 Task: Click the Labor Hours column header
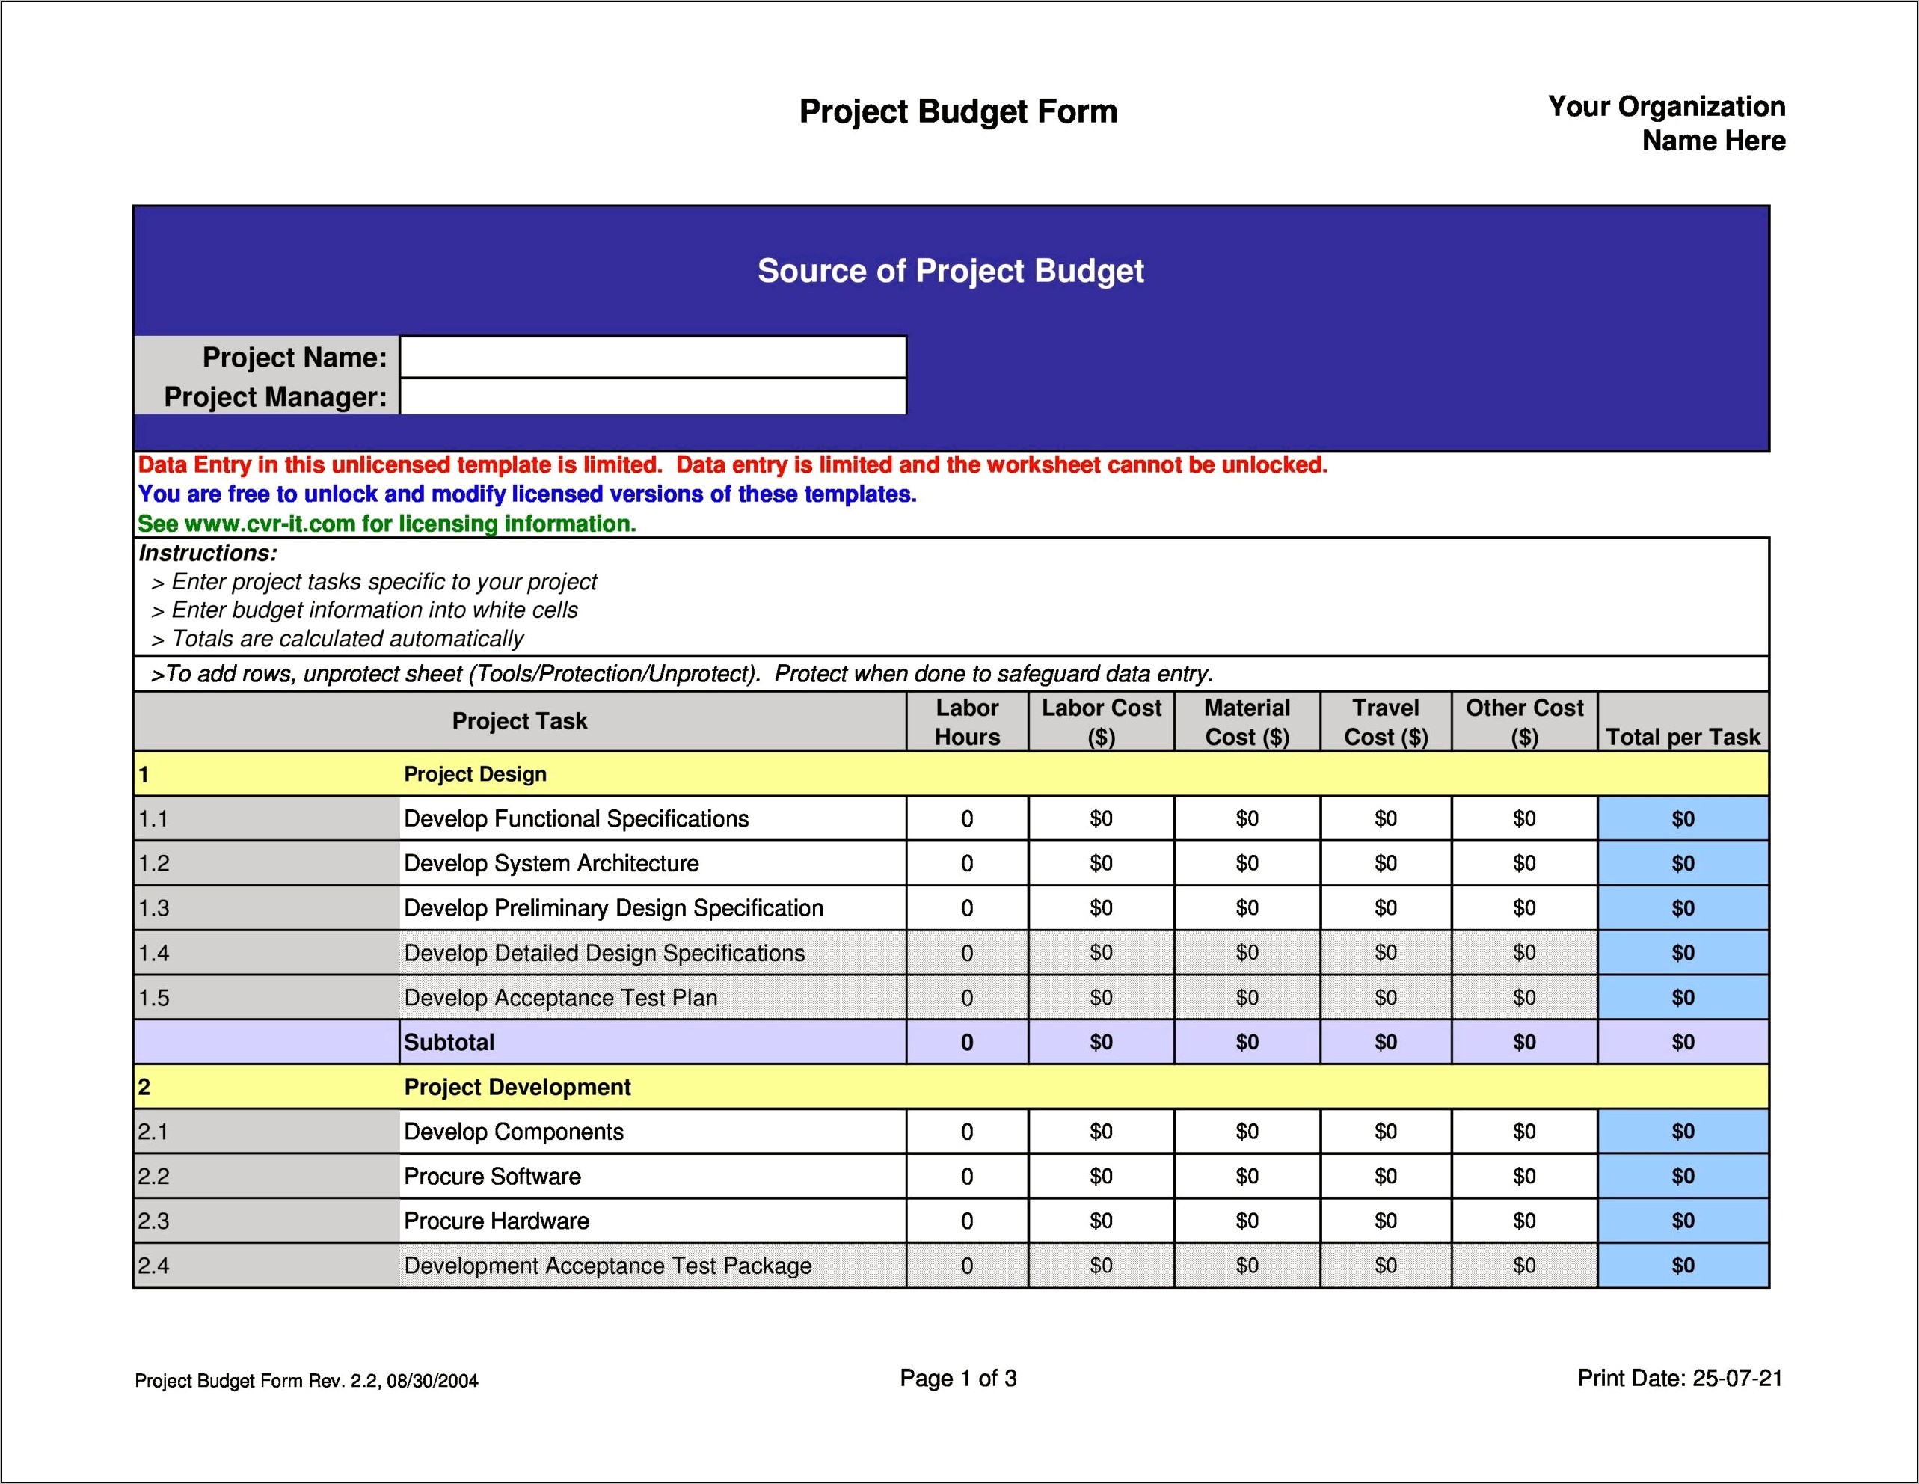click(968, 721)
